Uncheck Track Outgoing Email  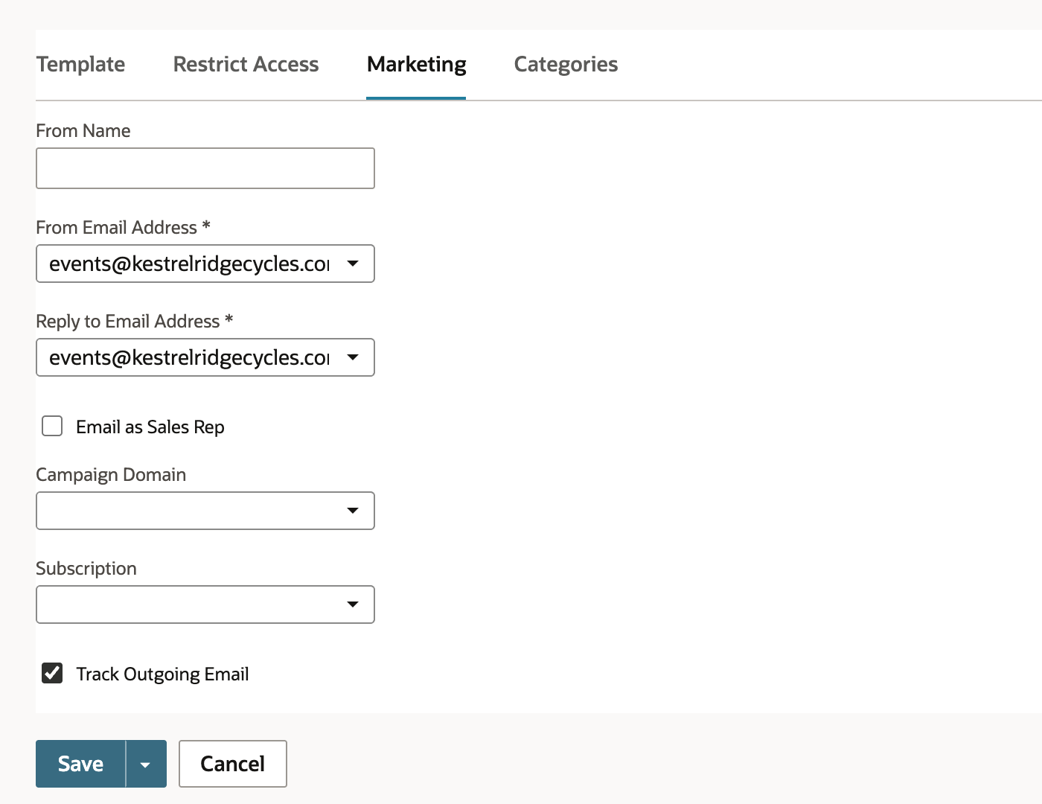[x=52, y=673]
